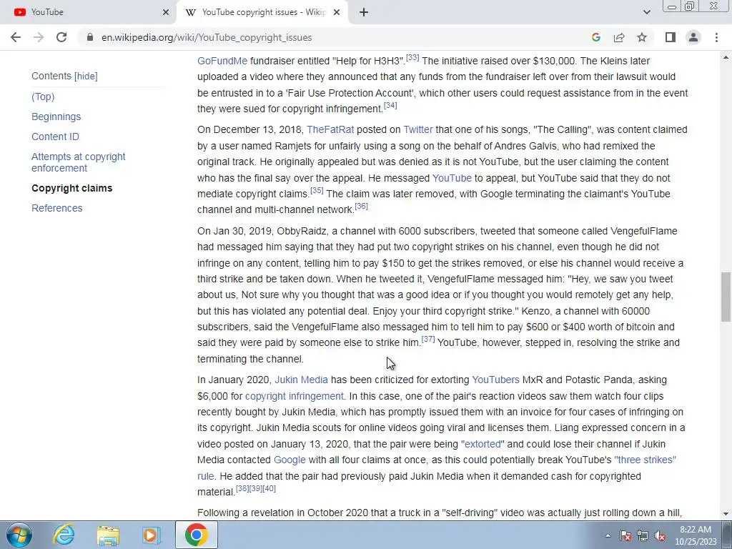Select the YouTube copyright issues Wikipedia tab
The width and height of the screenshot is (732, 549).
coord(262,12)
